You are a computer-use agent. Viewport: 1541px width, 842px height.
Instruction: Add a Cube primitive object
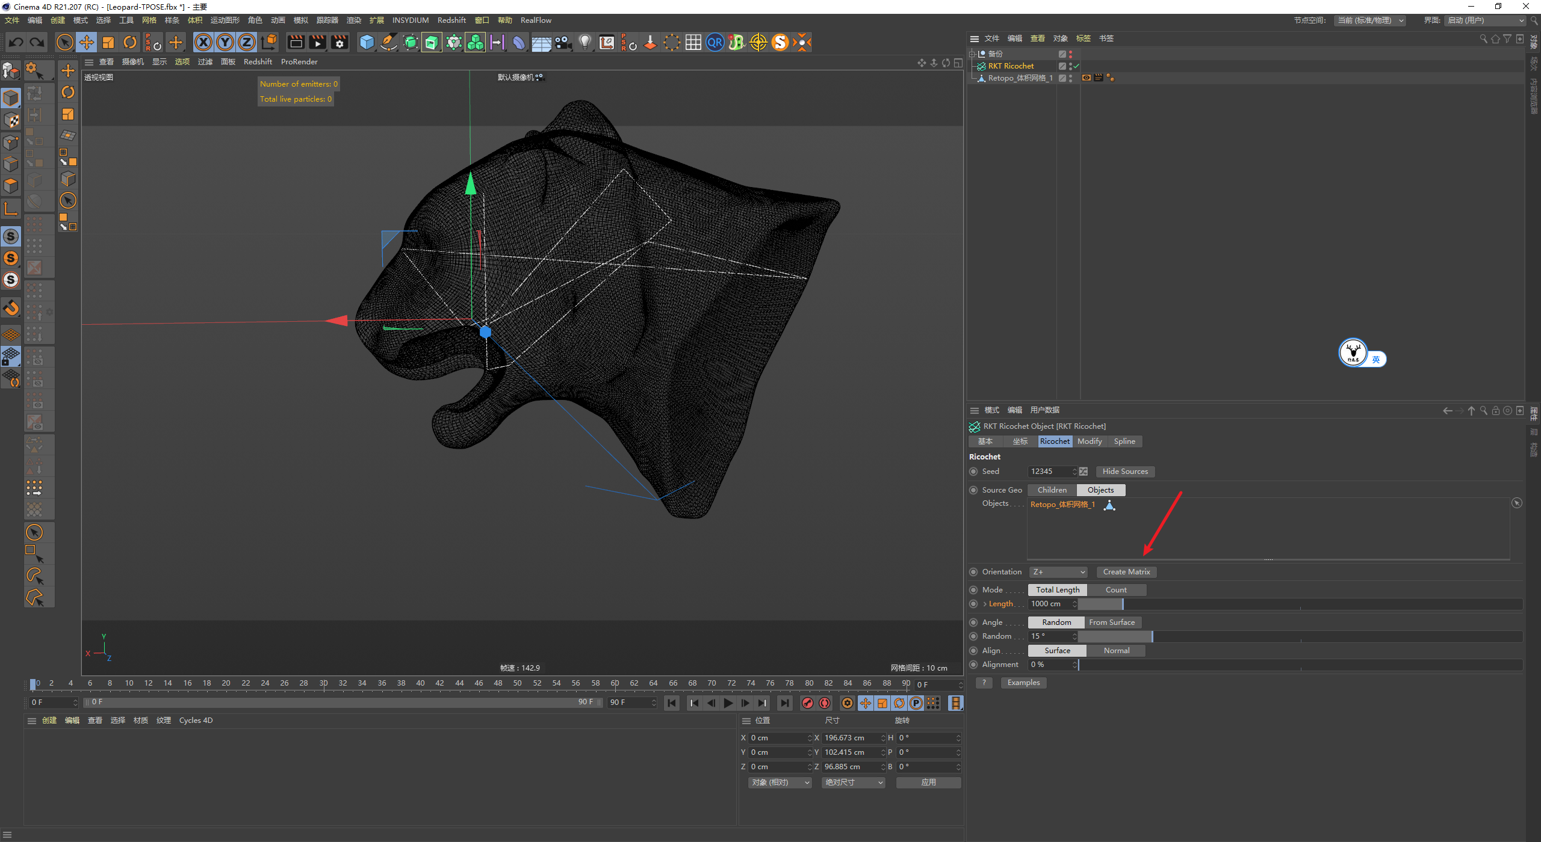367,42
